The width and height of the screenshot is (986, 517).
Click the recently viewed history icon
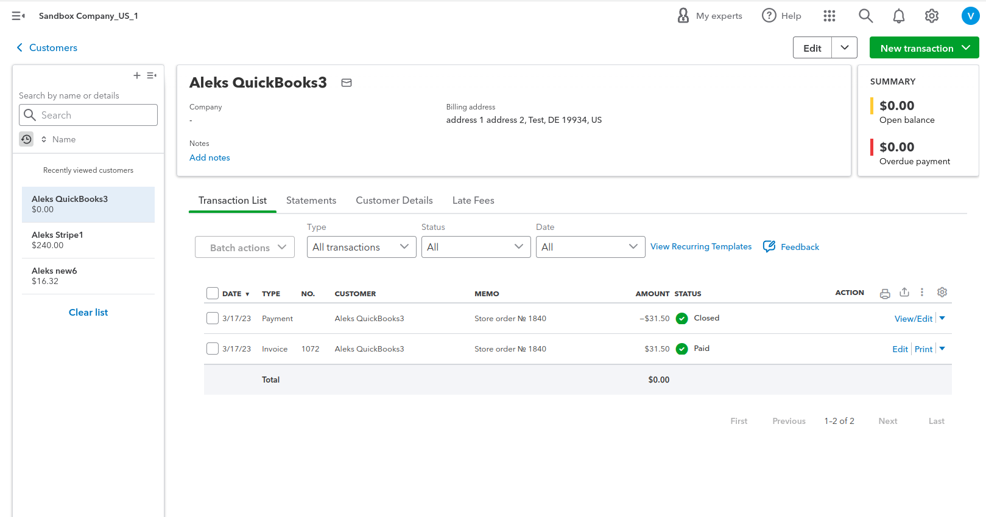(26, 139)
